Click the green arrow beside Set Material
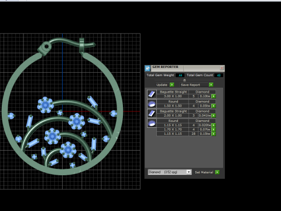The image size is (281, 211). tap(217, 172)
